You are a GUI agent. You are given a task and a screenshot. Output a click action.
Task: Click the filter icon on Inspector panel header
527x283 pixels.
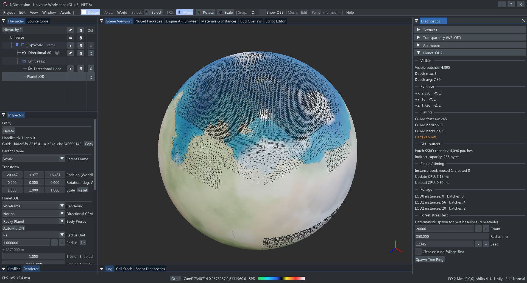4,115
